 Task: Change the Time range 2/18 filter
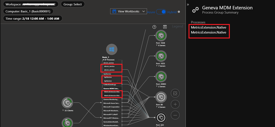point(33,18)
